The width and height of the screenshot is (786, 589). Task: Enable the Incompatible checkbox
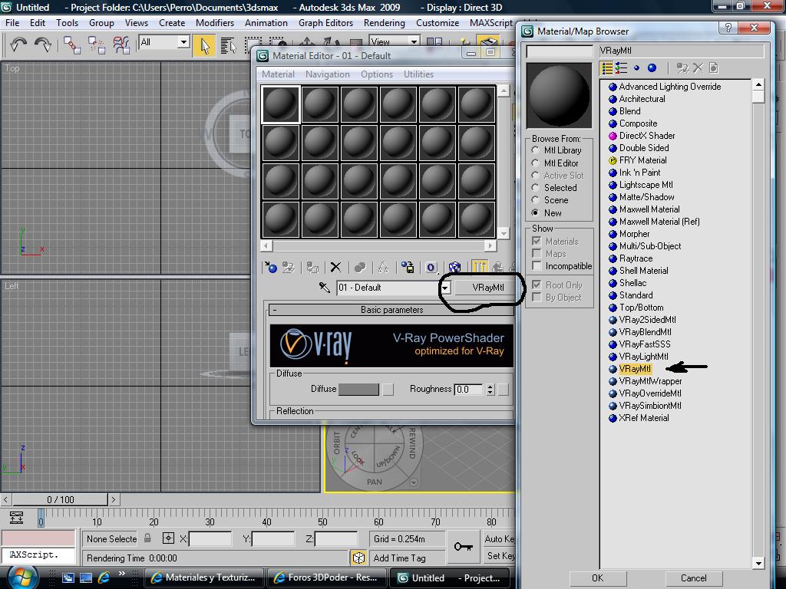click(x=537, y=265)
